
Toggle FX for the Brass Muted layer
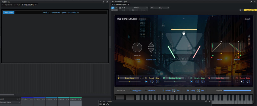tap(146, 81)
